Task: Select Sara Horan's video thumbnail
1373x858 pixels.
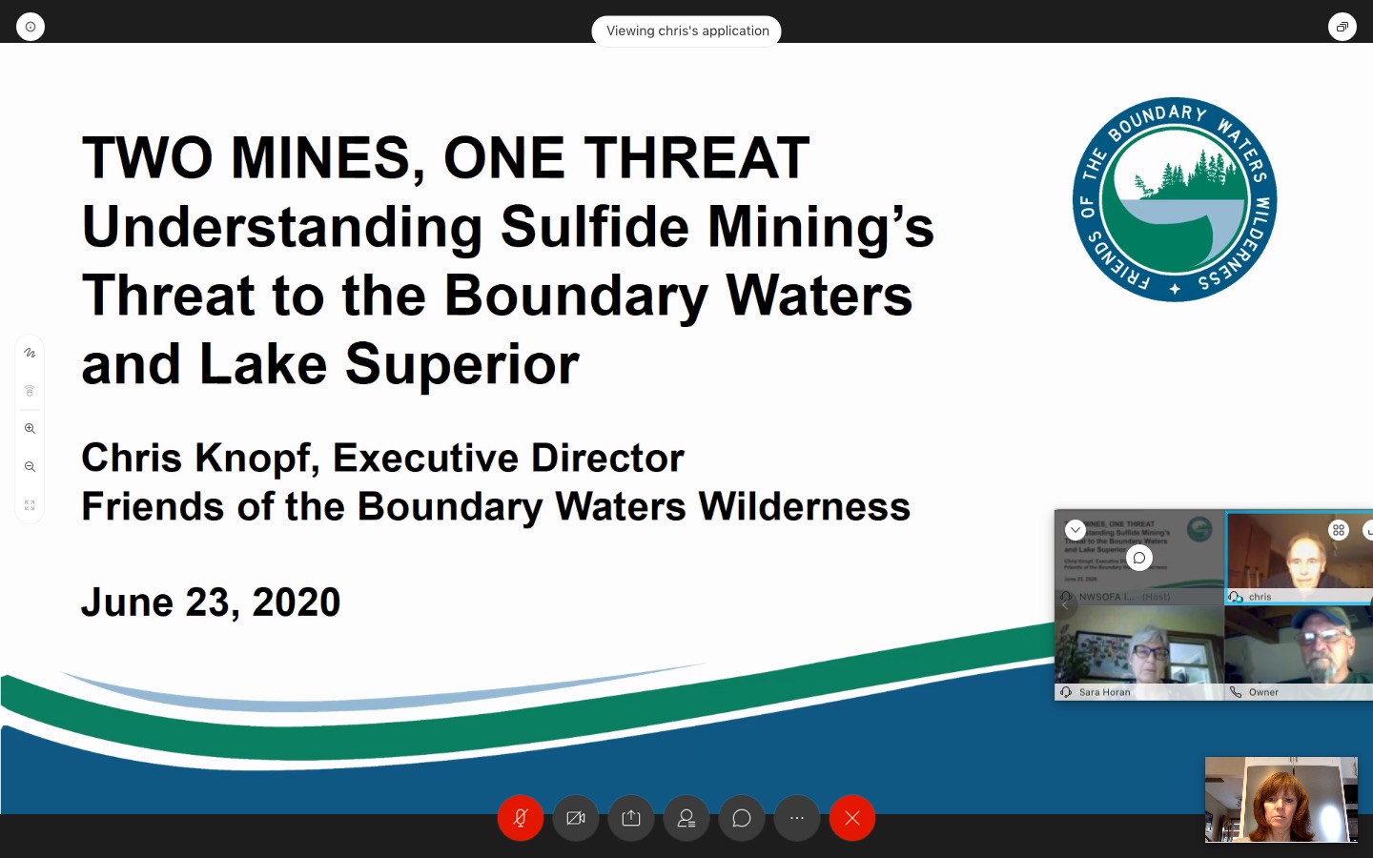Action: coord(1139,653)
